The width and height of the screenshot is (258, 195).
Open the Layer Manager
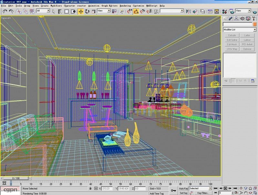202,12
